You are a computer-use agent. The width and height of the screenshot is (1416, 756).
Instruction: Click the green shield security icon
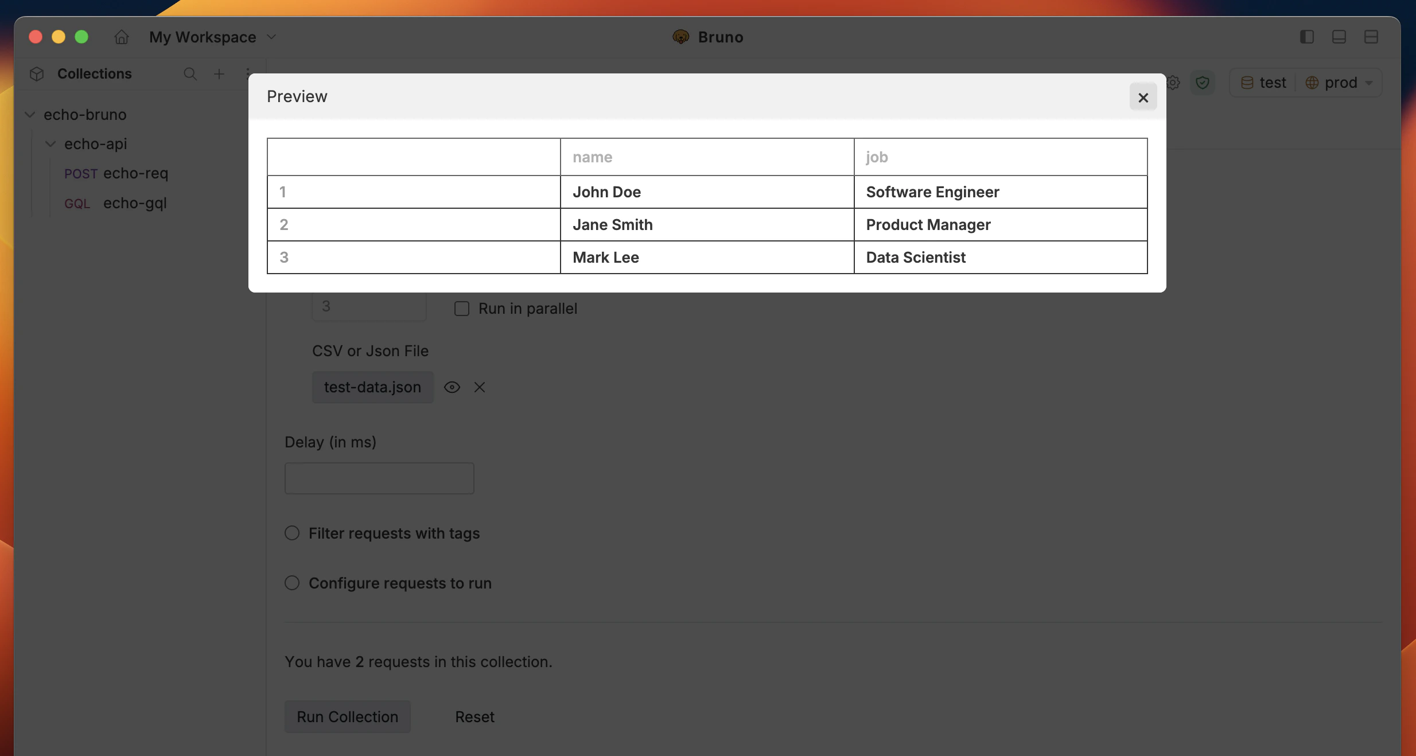(1203, 83)
